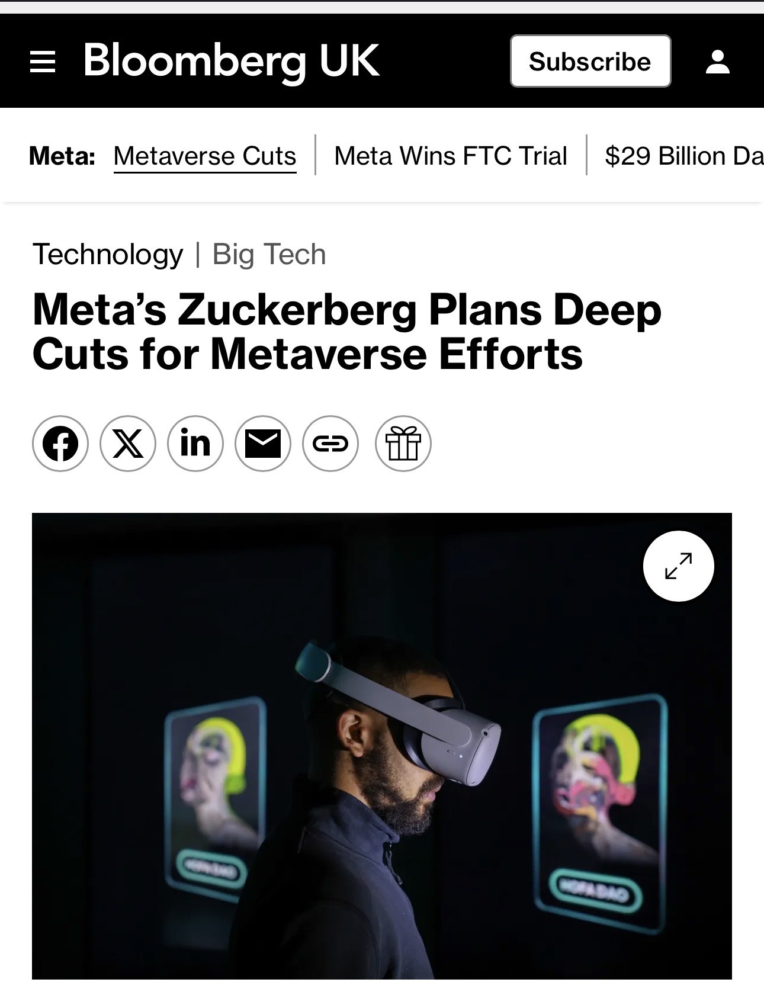Click the VR headset article photo
The height and width of the screenshot is (992, 764).
click(381, 770)
